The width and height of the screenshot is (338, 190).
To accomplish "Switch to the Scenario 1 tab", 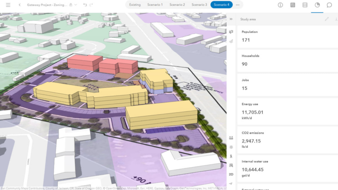I will click(x=155, y=5).
